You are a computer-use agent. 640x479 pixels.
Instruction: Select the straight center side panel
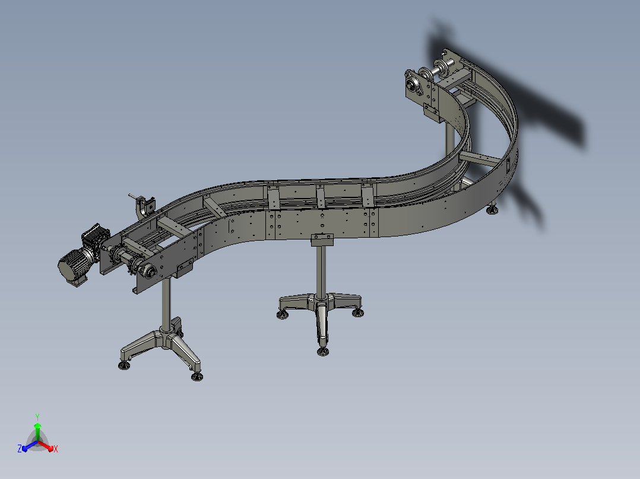(x=322, y=224)
